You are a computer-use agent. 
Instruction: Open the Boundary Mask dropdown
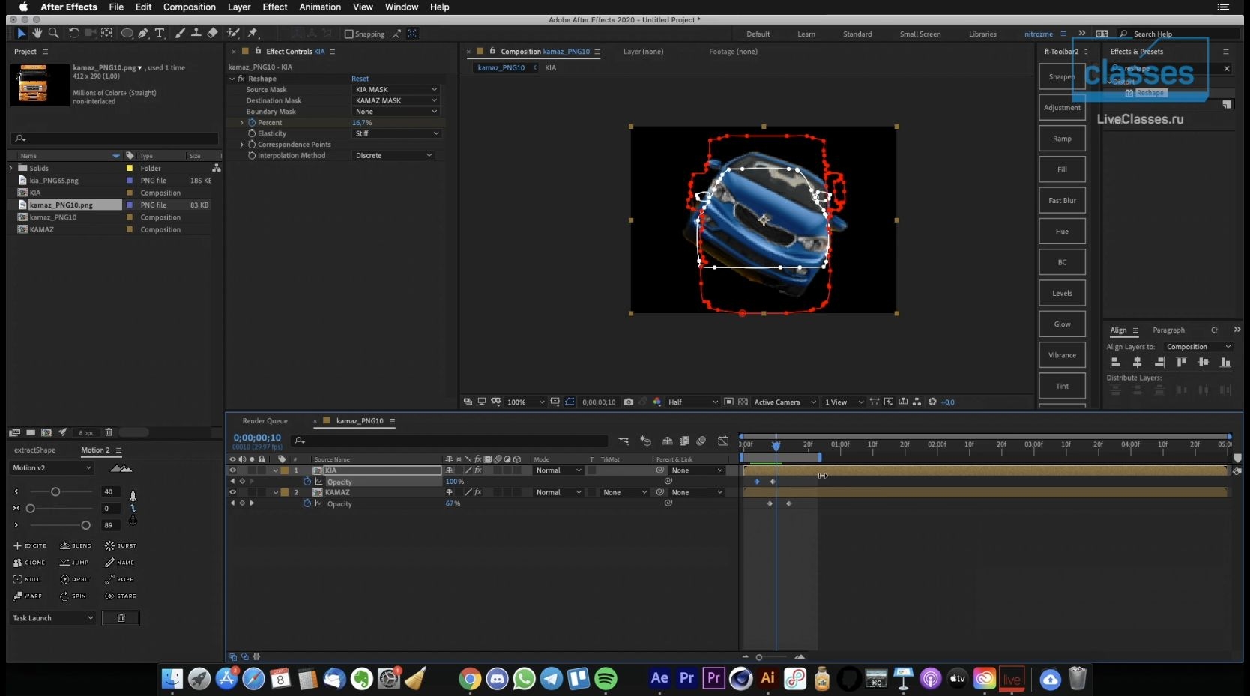(x=396, y=112)
